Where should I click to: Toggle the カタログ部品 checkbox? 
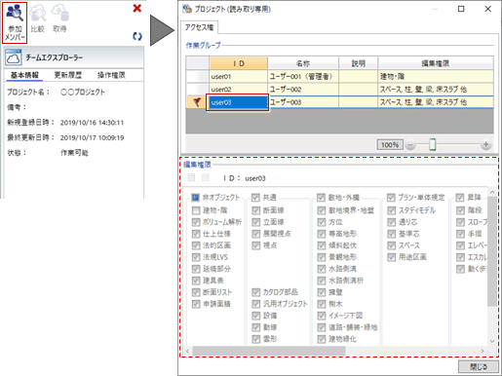(x=256, y=292)
